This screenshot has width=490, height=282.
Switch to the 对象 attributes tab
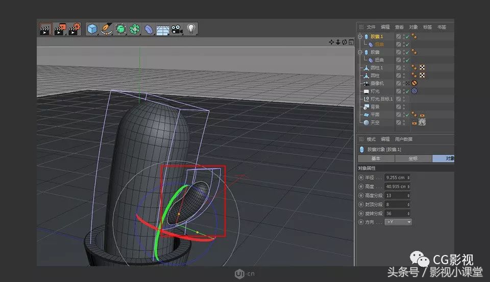444,159
